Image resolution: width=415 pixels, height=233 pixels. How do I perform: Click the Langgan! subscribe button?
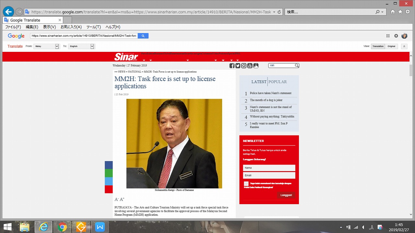(286, 195)
